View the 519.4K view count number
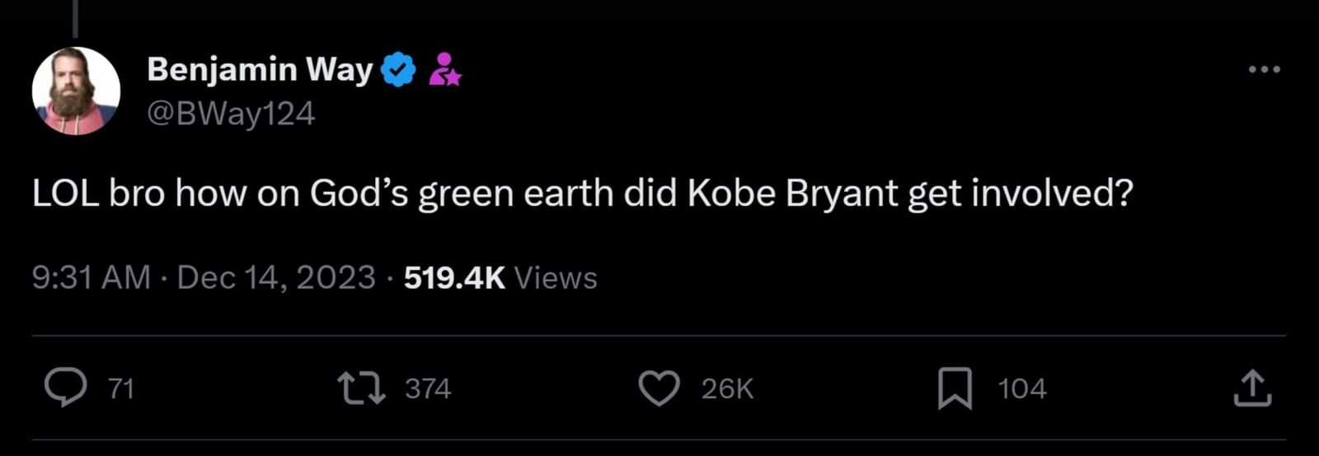The width and height of the screenshot is (1319, 456). click(454, 278)
